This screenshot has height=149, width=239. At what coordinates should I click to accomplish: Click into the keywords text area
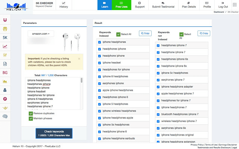(x=53, y=93)
